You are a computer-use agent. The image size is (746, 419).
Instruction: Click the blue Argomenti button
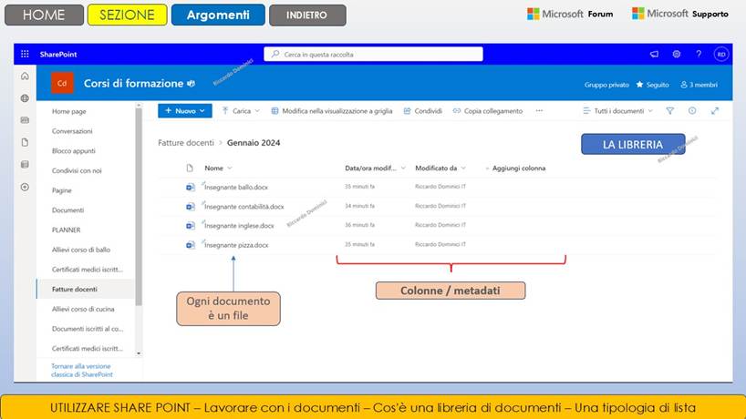[218, 15]
